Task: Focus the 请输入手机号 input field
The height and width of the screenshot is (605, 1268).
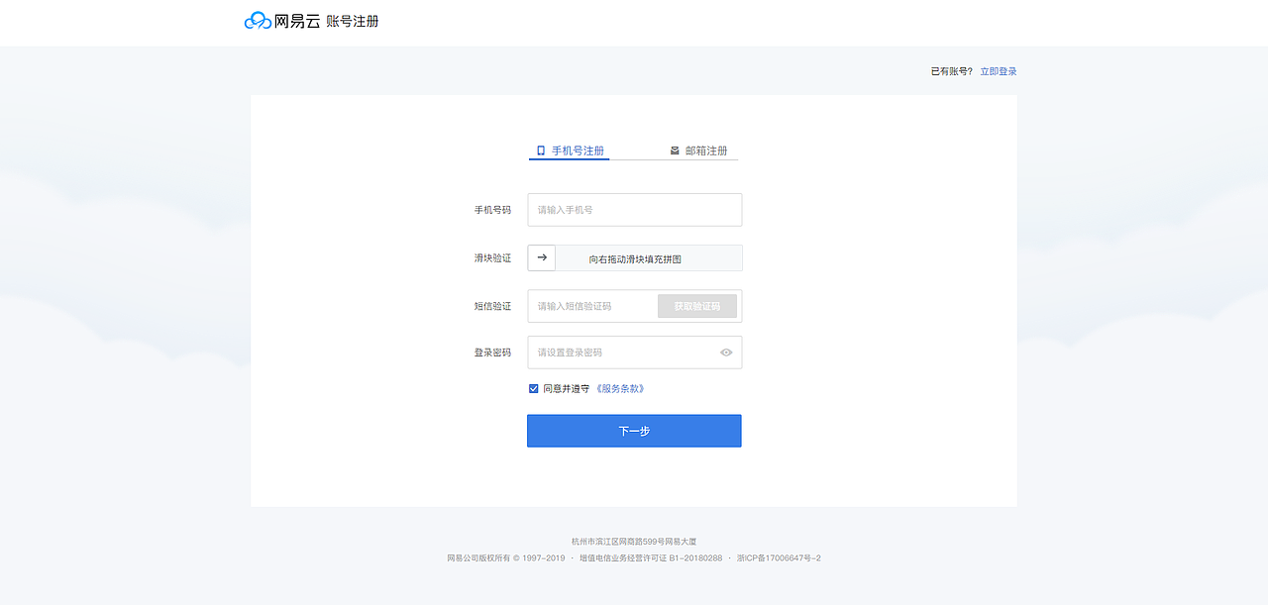Action: click(635, 210)
